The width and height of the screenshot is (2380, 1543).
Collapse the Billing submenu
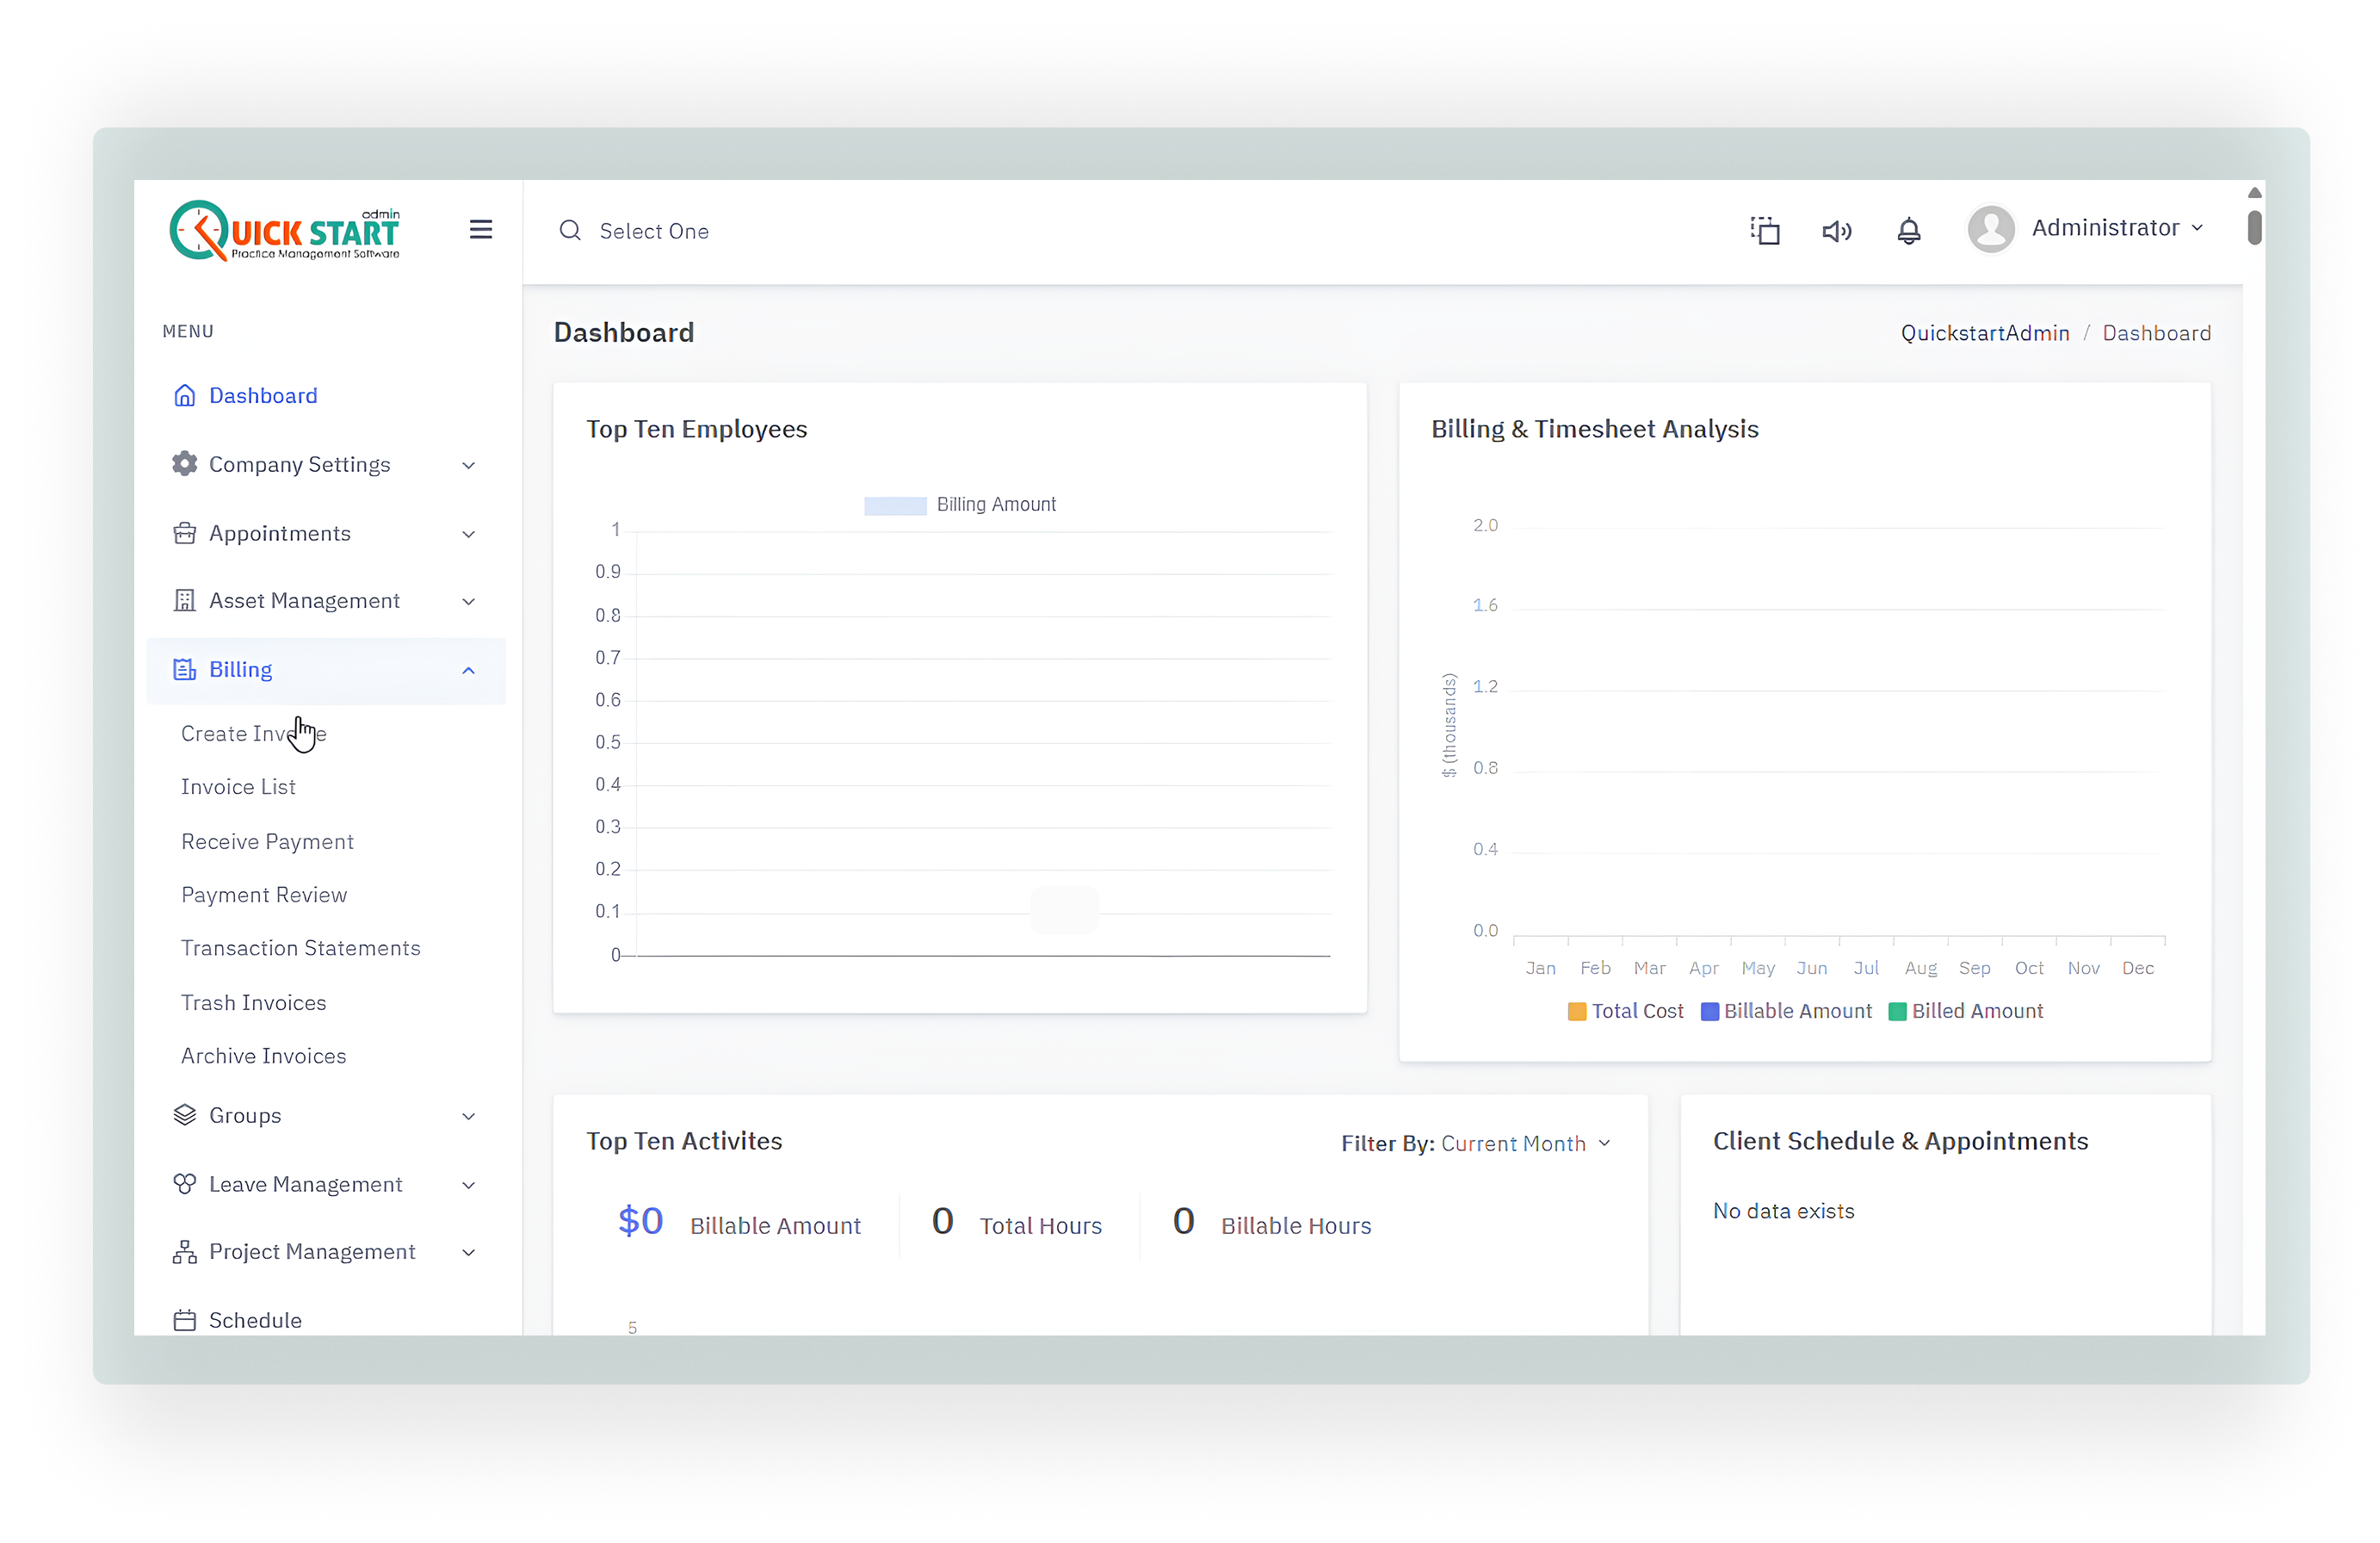click(467, 669)
